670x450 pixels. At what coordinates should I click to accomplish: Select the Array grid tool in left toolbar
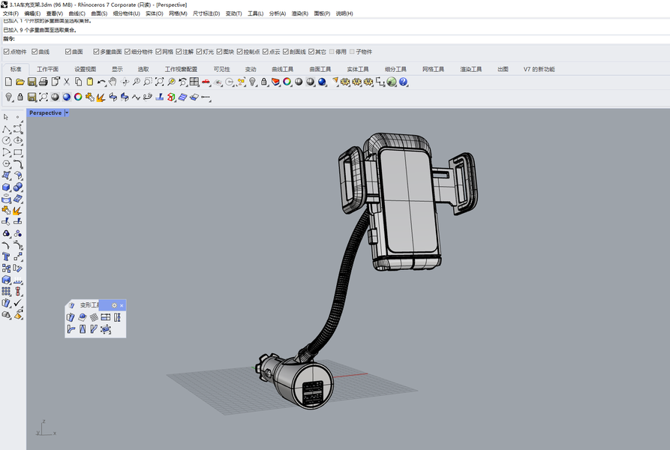(6, 291)
